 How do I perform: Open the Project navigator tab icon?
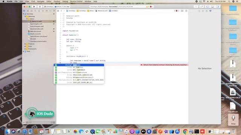tap(24, 11)
